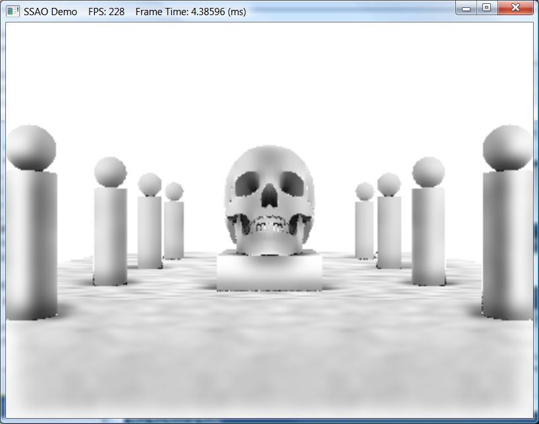Select the second column on the left
539x424 pixels.
coord(110,235)
